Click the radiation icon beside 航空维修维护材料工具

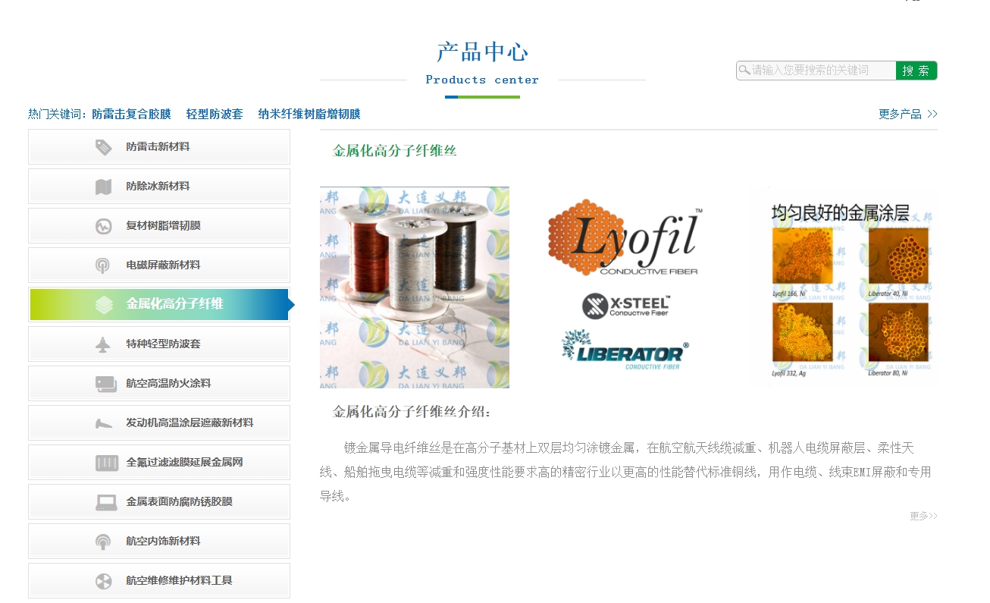(103, 581)
